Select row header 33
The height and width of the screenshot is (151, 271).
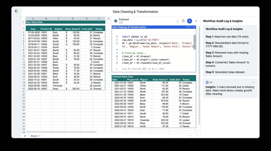click(x=24, y=129)
